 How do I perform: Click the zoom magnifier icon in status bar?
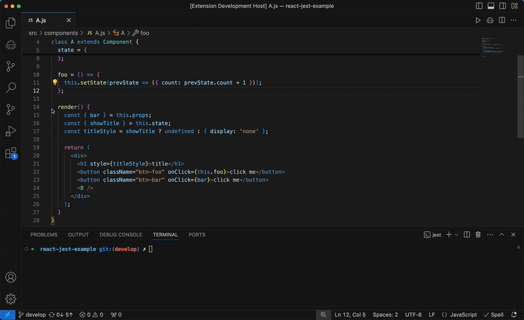(323, 315)
